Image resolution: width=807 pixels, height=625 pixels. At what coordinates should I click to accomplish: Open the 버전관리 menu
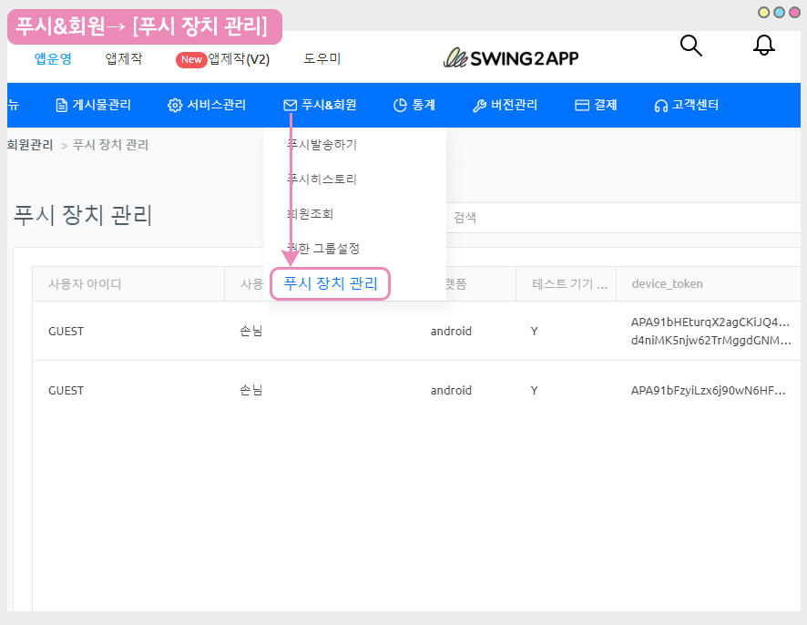[505, 105]
